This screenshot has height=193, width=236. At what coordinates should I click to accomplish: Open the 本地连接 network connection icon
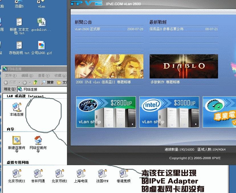point(16,107)
